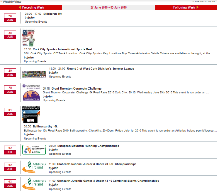This screenshot has width=217, height=192.
Task: Click 02 JUL badge for Junior & Under 23
Action: (x=10, y=167)
